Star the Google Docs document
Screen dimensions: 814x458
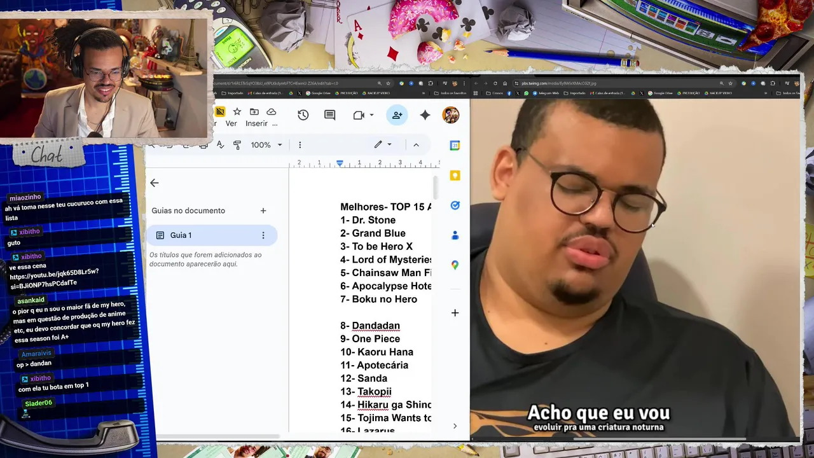click(x=237, y=112)
